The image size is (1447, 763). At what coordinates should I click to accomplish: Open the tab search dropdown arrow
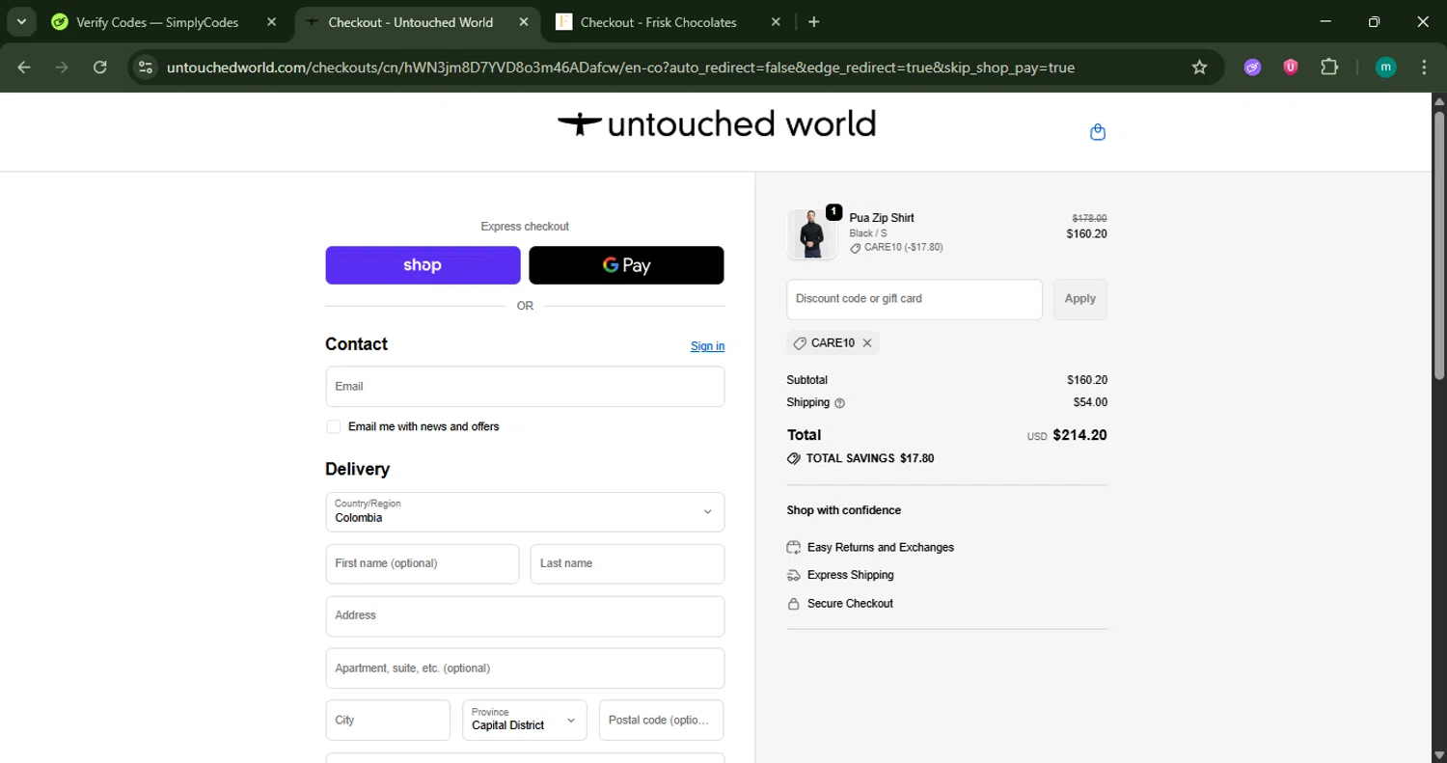(x=21, y=22)
